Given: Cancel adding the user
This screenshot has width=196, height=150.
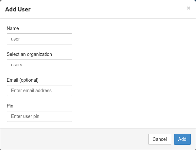Looking at the screenshot, I should point(160,139).
